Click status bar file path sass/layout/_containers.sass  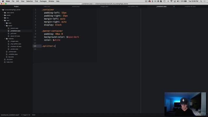10,115
